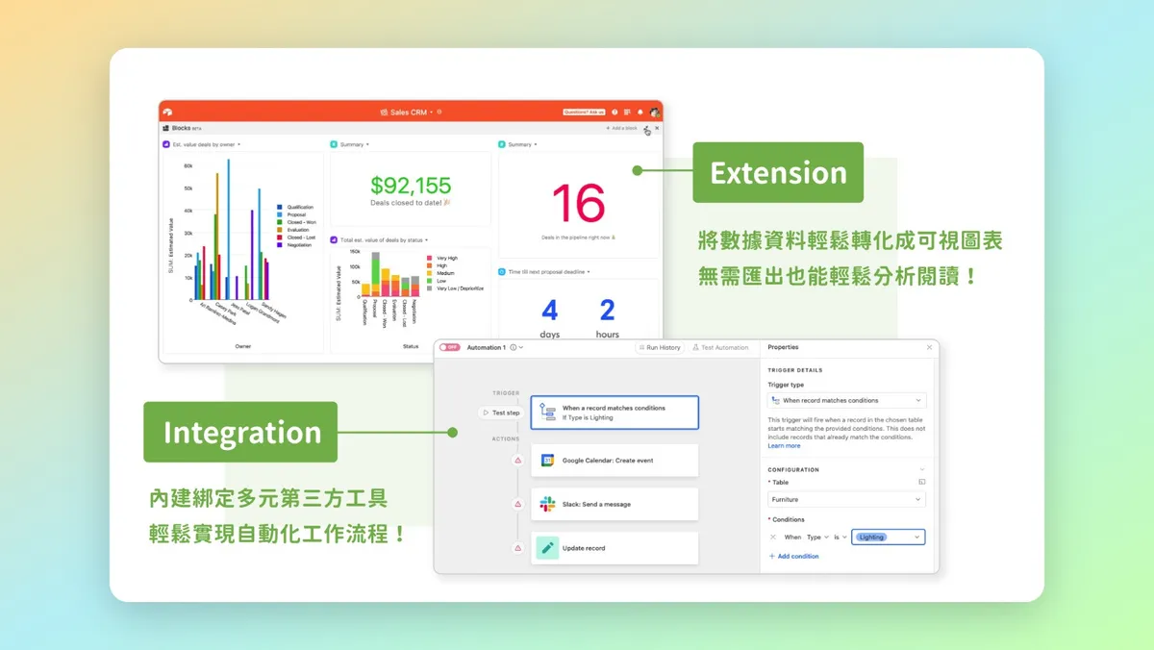Open notifications via the bell icon in Sales CRM
This screenshot has width=1154, height=650.
[640, 112]
